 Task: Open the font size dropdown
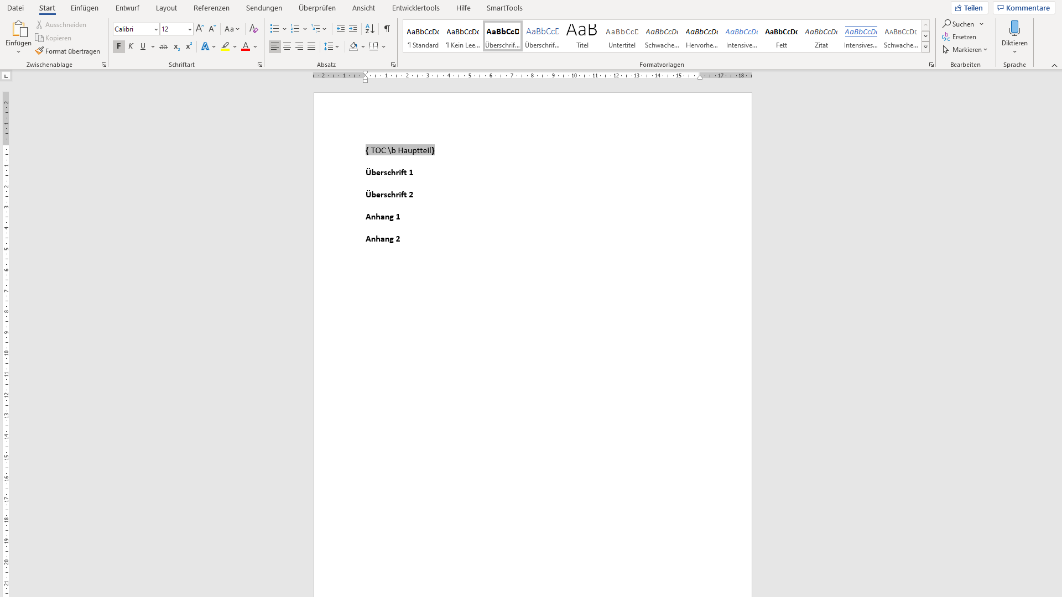[190, 29]
